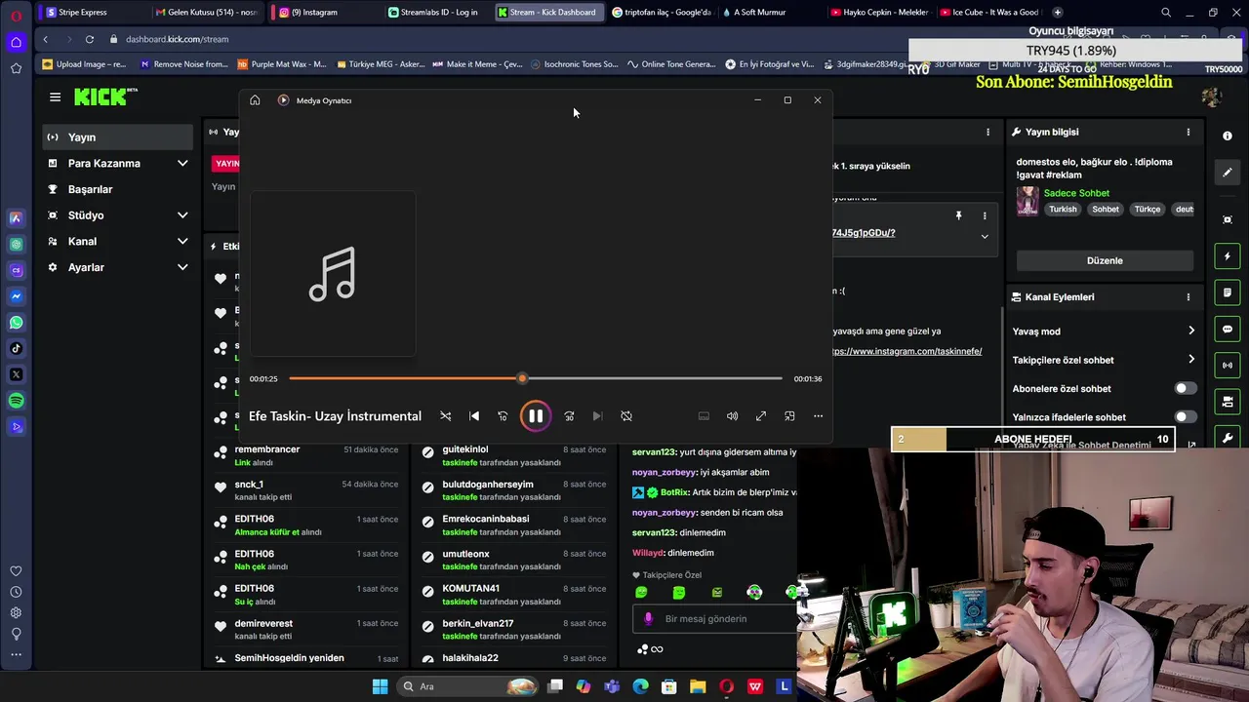
Task: Collapse the pinned message chevron
Action: click(985, 237)
